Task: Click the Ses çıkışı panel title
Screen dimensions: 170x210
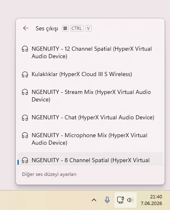Action: 47,29
